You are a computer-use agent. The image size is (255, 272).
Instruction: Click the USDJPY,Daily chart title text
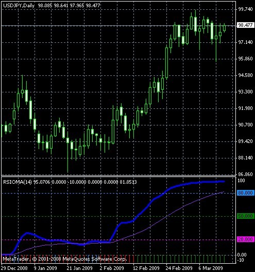coord(19,6)
